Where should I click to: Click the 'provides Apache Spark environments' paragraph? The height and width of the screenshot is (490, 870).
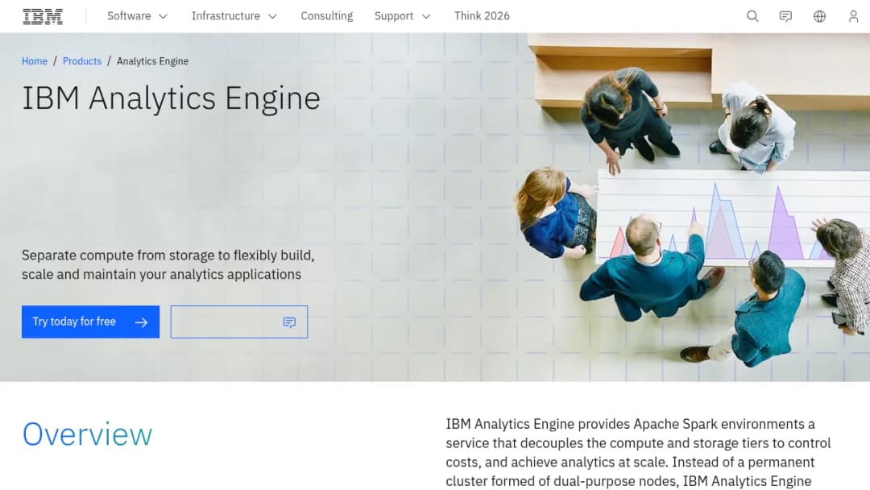click(x=638, y=452)
